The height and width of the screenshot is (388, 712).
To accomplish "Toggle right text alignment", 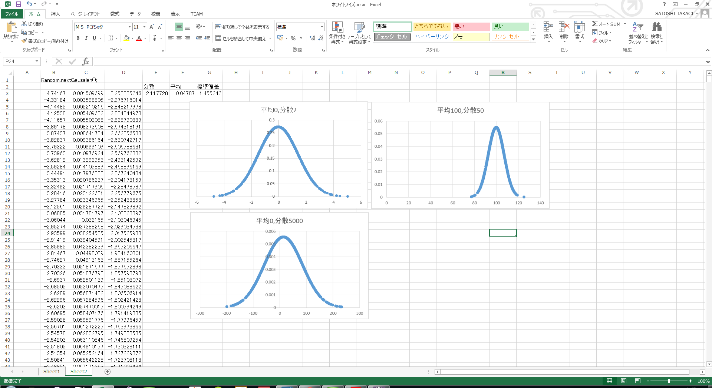I will tap(187, 38).
